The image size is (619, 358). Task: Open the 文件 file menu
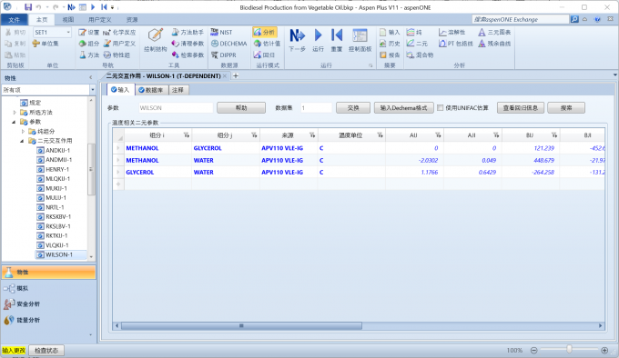tap(15, 20)
